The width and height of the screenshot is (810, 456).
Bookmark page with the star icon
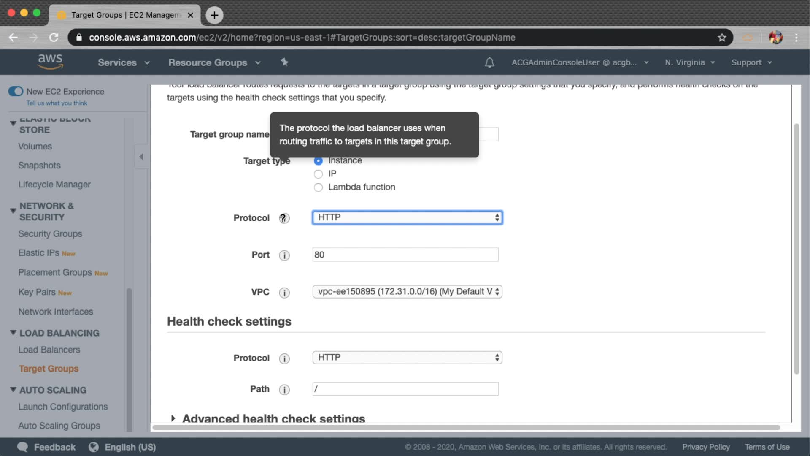[x=722, y=38]
